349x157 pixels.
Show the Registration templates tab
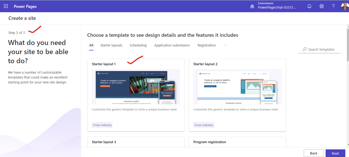207,45
